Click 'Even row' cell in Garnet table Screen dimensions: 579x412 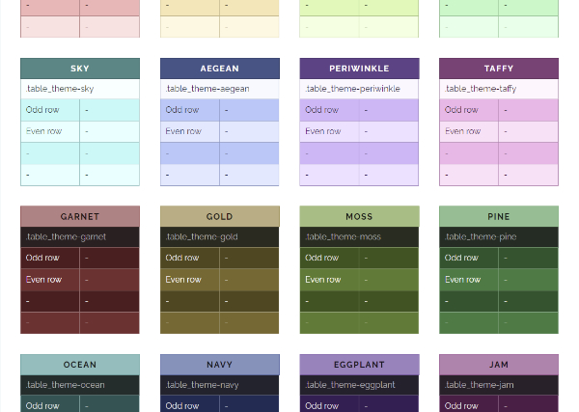coord(50,280)
